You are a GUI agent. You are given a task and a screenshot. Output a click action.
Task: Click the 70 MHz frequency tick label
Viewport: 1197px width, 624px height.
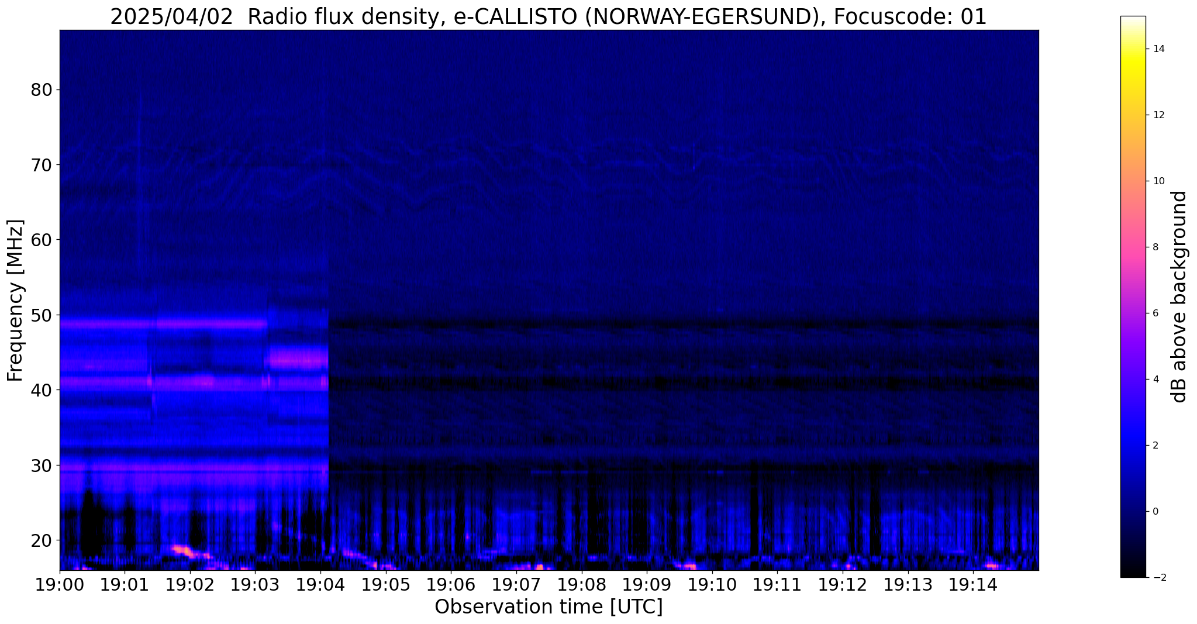(x=41, y=165)
